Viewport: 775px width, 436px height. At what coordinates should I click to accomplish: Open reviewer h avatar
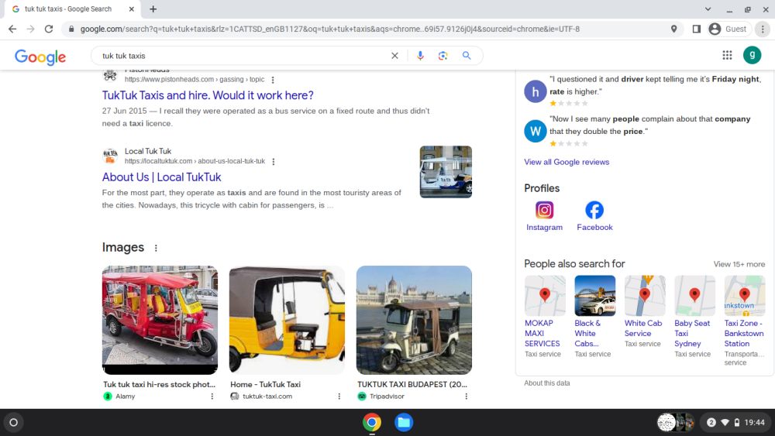click(x=536, y=91)
